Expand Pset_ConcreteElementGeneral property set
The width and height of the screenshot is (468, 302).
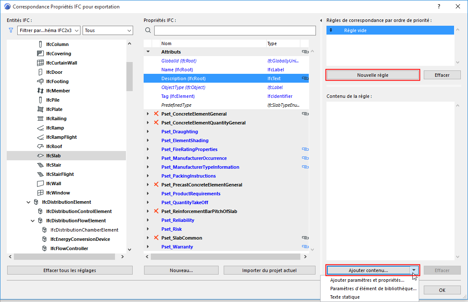pyautogui.click(x=148, y=114)
